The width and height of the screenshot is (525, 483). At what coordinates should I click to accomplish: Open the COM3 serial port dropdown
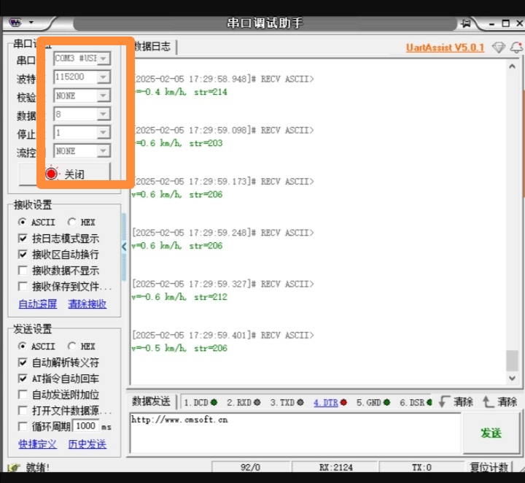(104, 58)
